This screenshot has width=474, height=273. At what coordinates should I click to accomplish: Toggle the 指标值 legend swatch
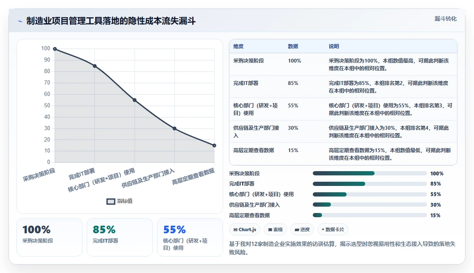[110, 201]
